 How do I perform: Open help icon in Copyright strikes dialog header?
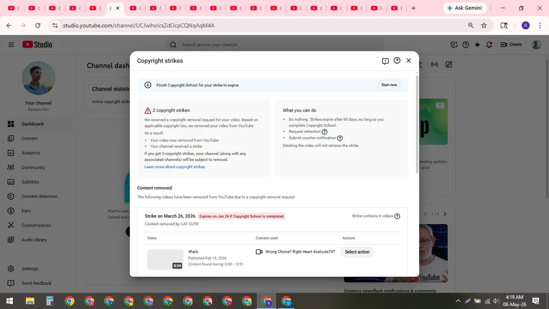397,60
